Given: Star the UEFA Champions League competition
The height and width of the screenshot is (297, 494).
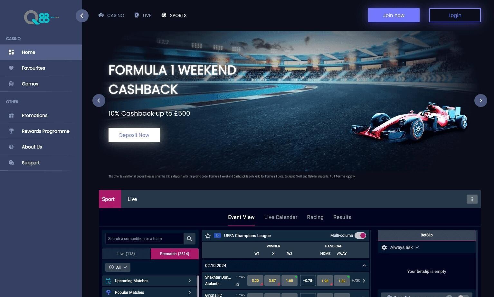Looking at the screenshot, I should 208,236.
